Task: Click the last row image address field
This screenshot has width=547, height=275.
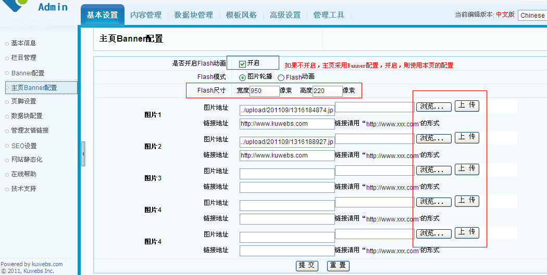Action: point(287,237)
